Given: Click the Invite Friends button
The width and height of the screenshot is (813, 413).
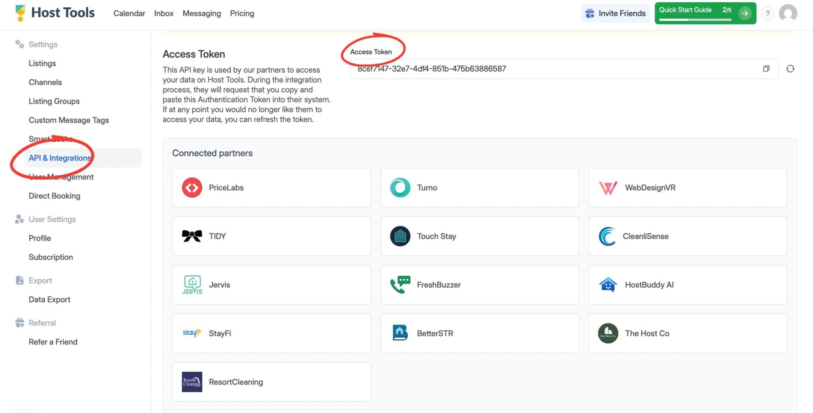Looking at the screenshot, I should coord(615,13).
